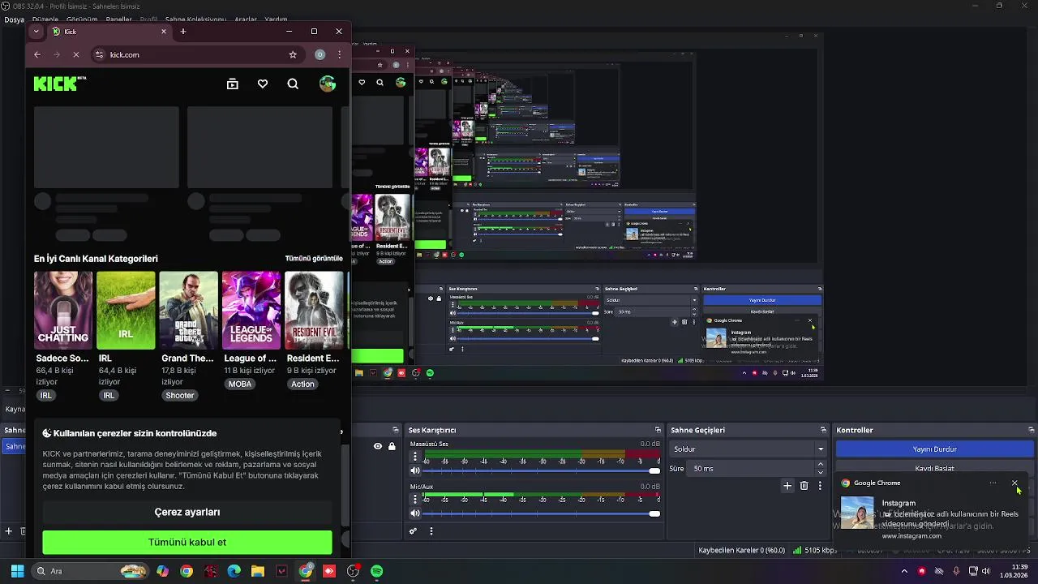The width and height of the screenshot is (1038, 584).
Task: Toggle the source lock icon
Action: (392, 446)
